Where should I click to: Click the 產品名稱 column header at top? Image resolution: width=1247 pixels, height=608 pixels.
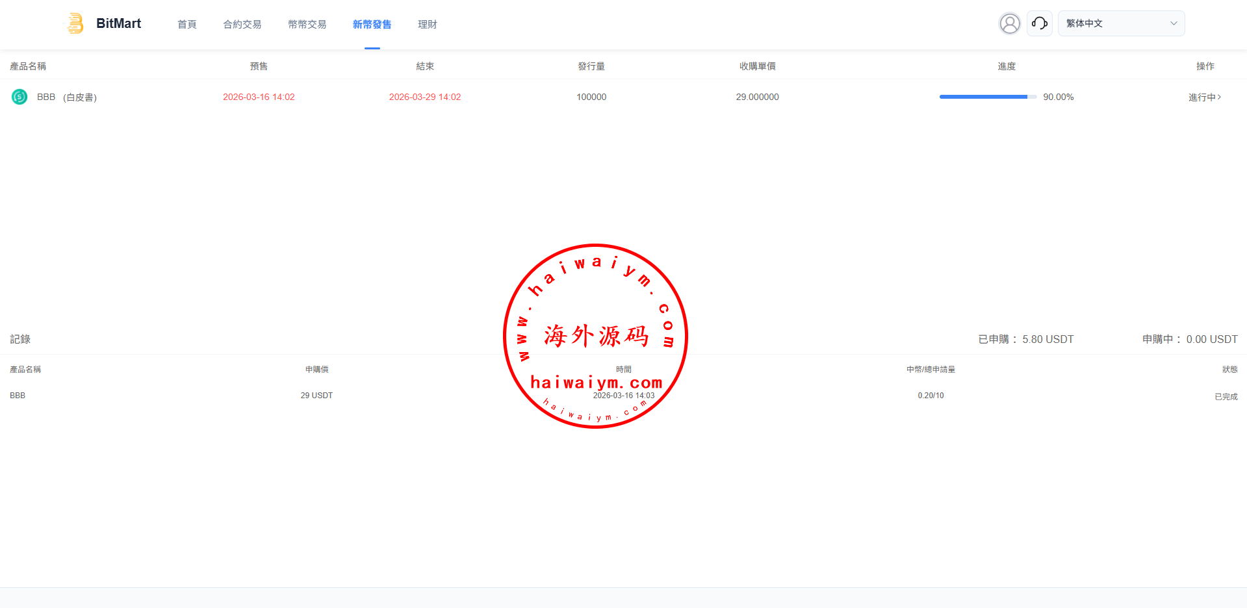tap(28, 66)
